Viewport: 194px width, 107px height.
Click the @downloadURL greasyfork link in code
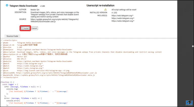(56, 73)
